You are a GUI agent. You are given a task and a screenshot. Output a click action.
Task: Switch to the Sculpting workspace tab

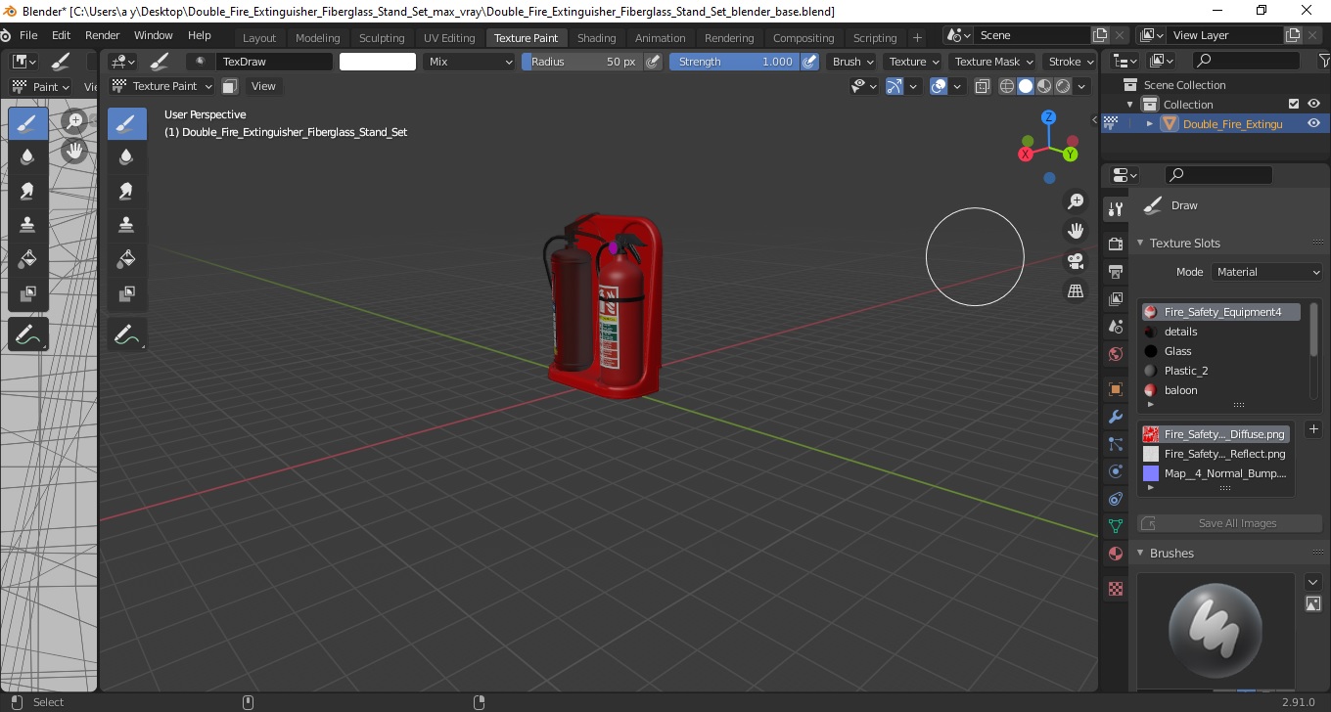click(382, 38)
